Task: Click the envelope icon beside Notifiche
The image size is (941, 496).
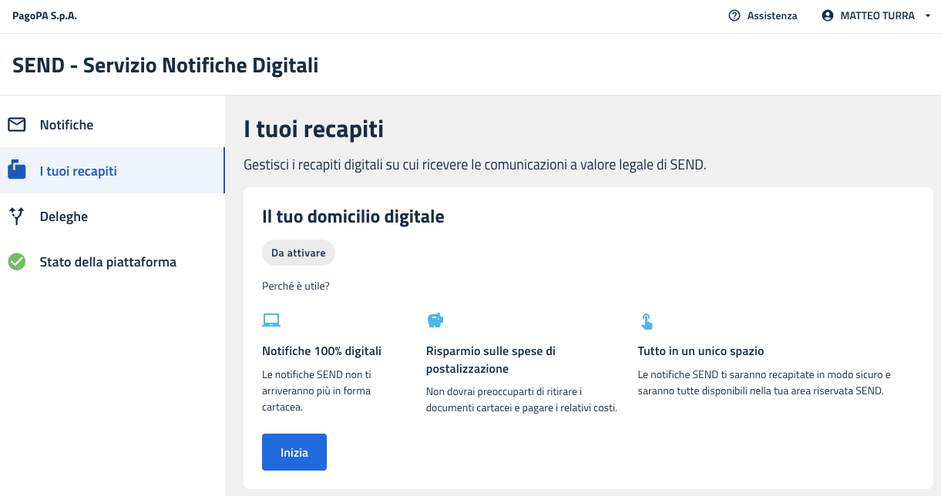Action: coord(17,125)
